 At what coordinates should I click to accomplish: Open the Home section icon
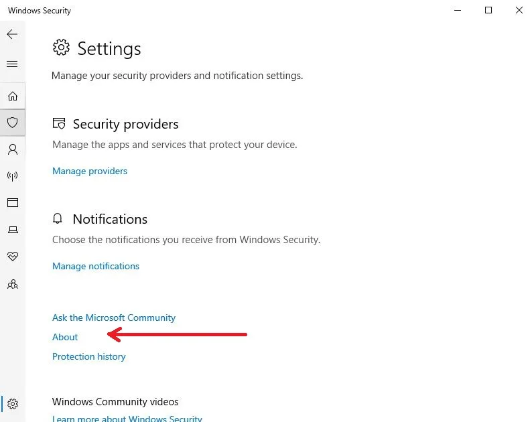coord(12,96)
